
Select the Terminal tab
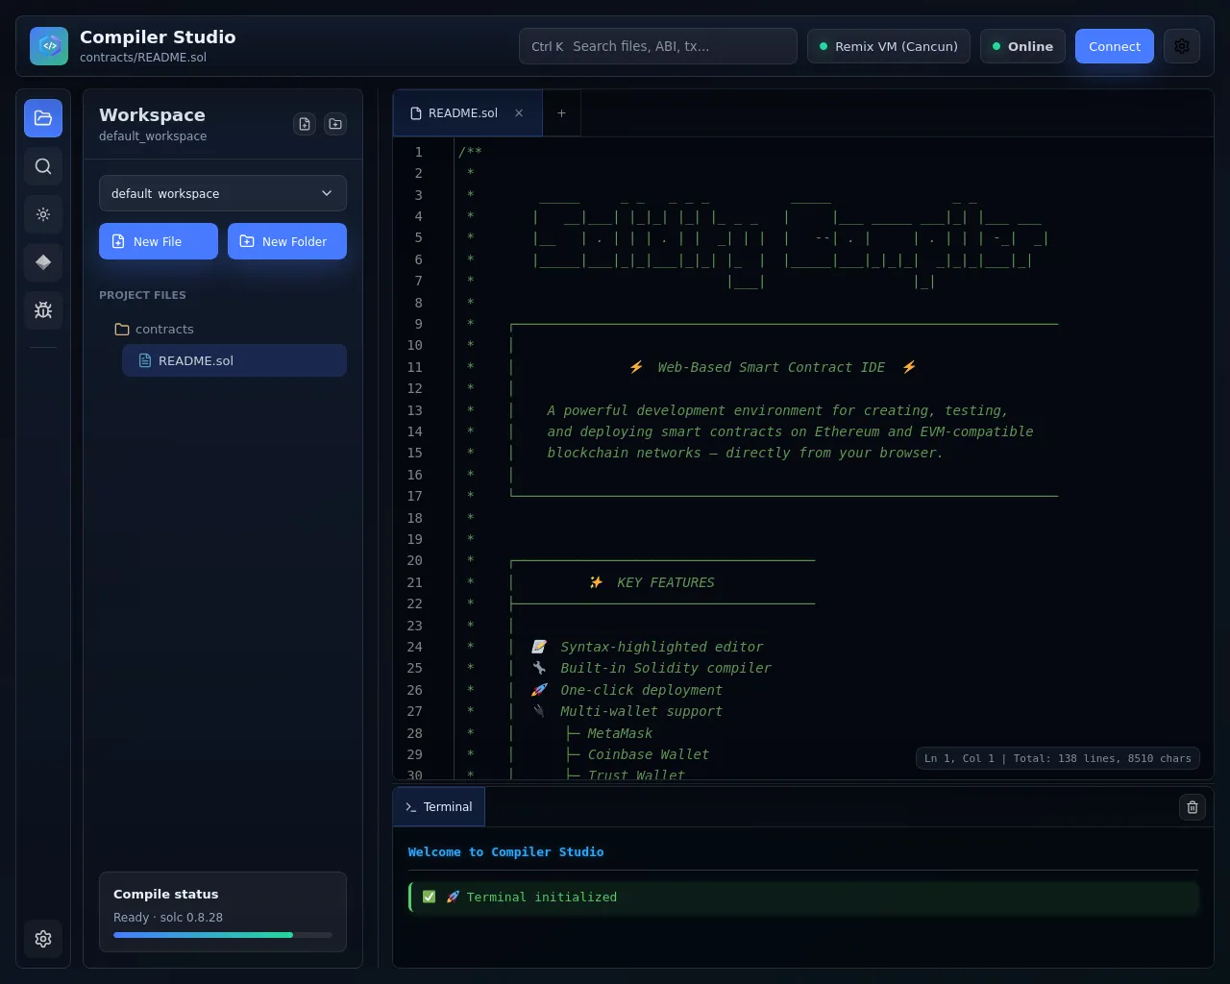pyautogui.click(x=439, y=807)
